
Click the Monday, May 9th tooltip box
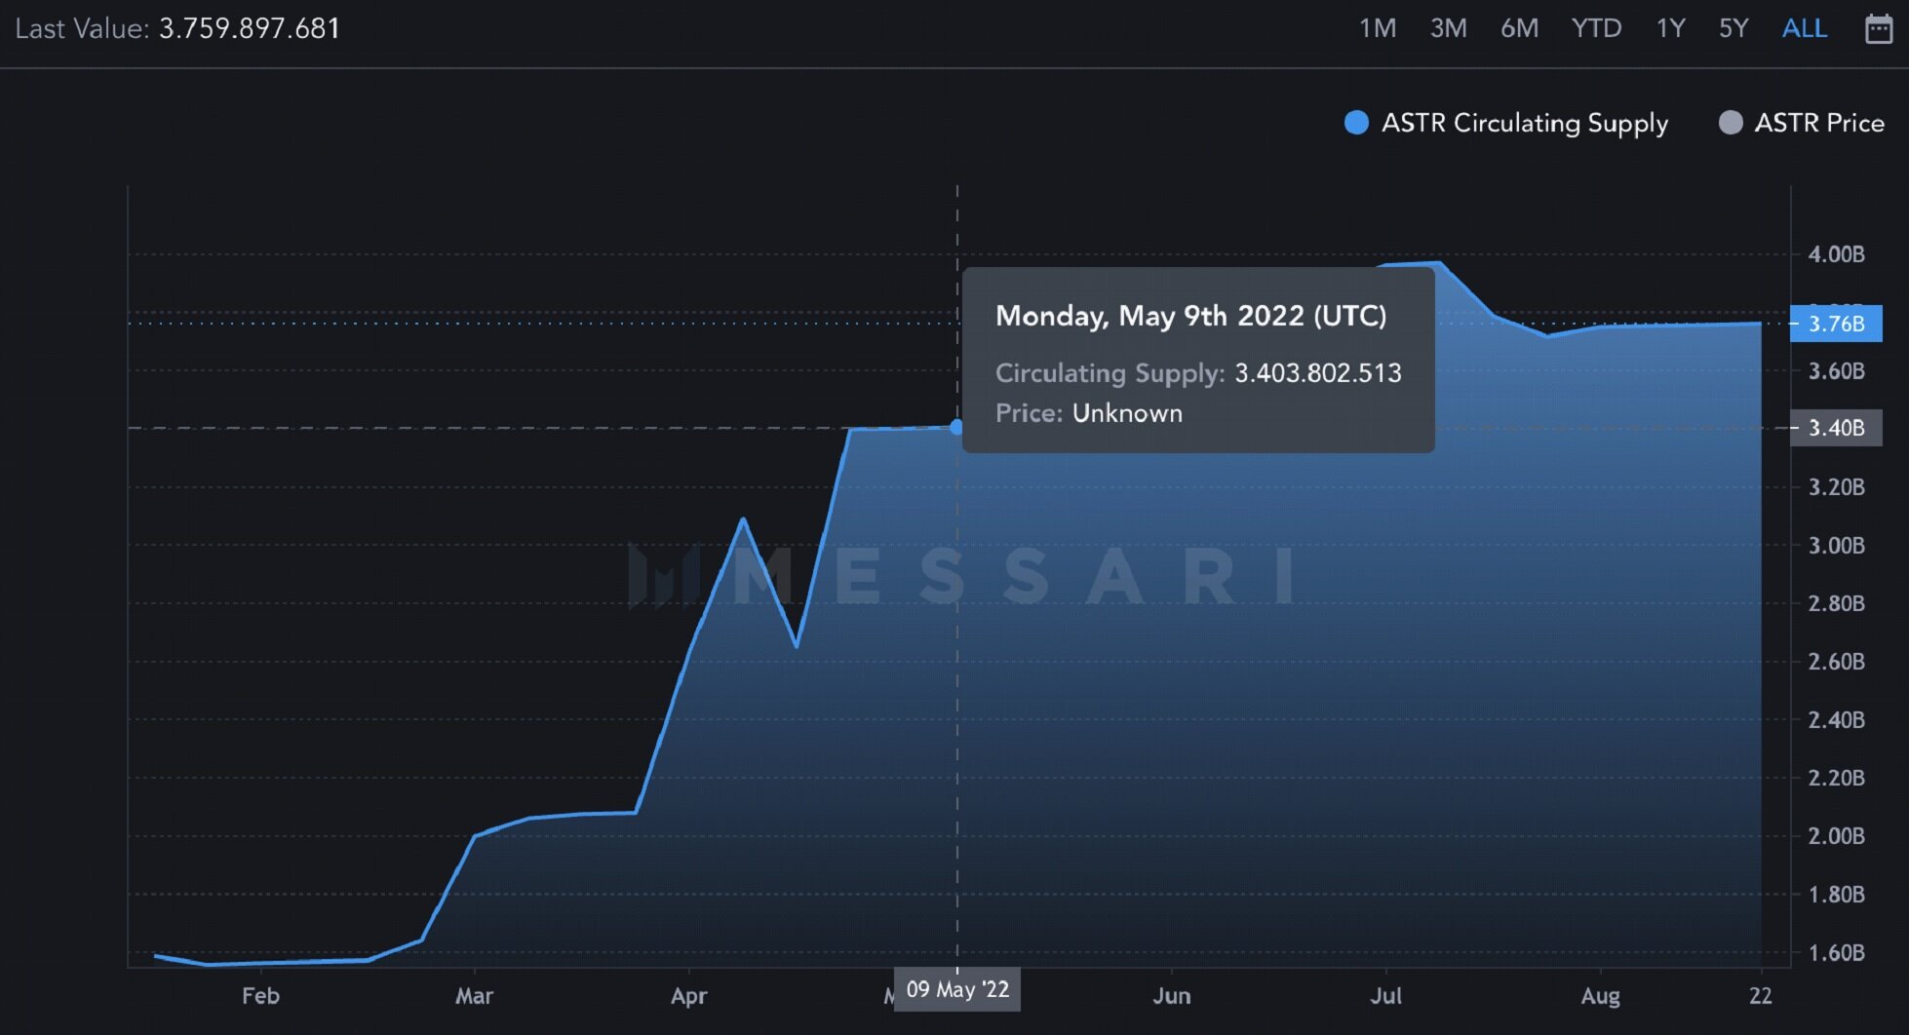pyautogui.click(x=1197, y=361)
